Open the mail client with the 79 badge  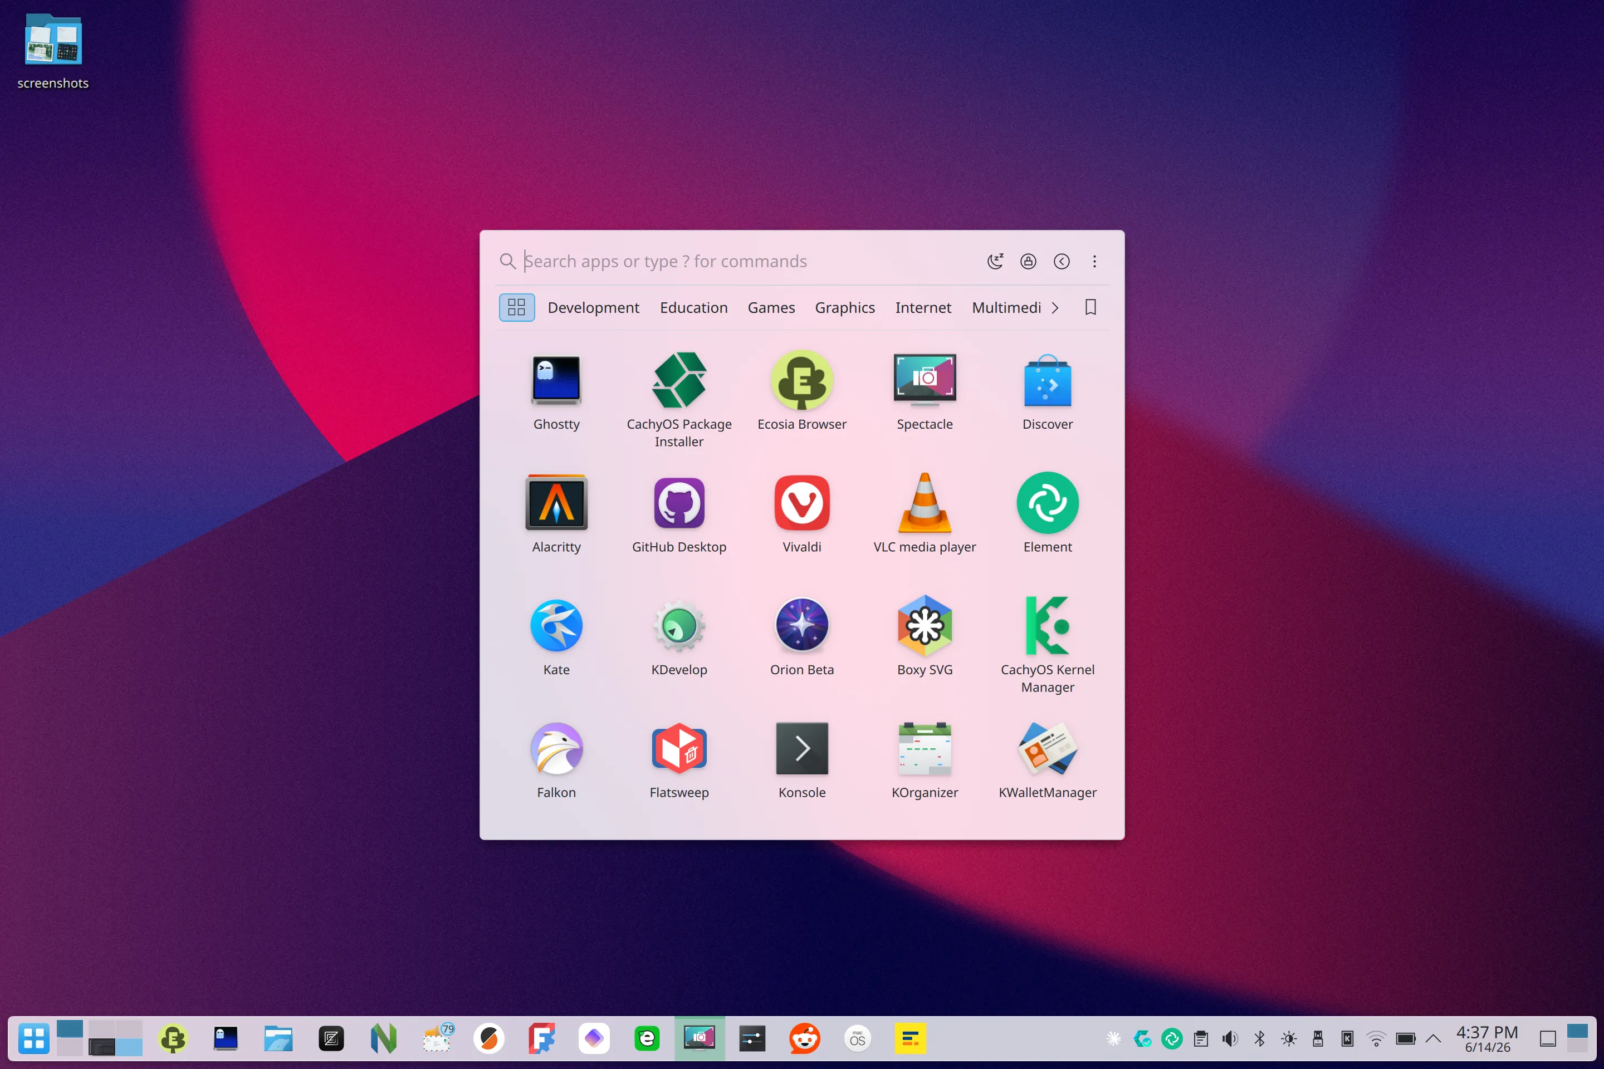pos(437,1038)
